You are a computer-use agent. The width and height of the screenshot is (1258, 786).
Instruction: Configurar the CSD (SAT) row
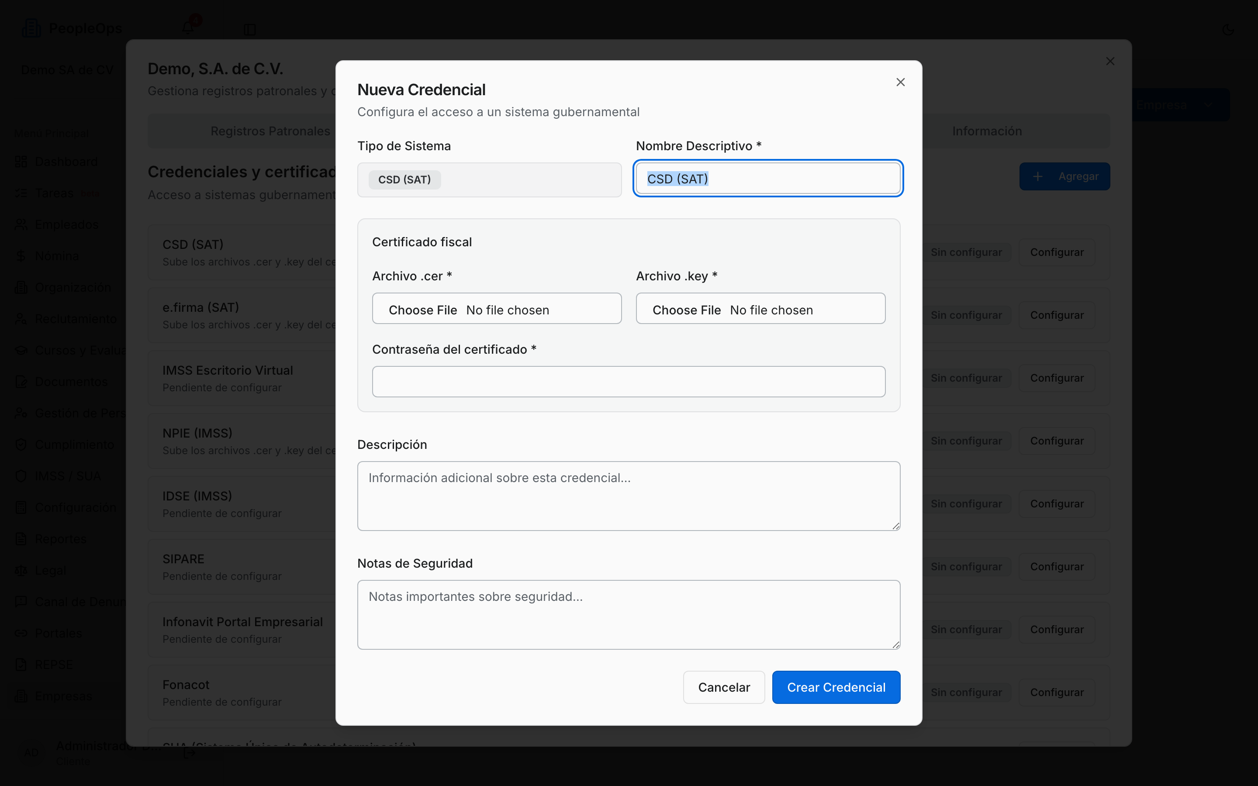click(1056, 252)
